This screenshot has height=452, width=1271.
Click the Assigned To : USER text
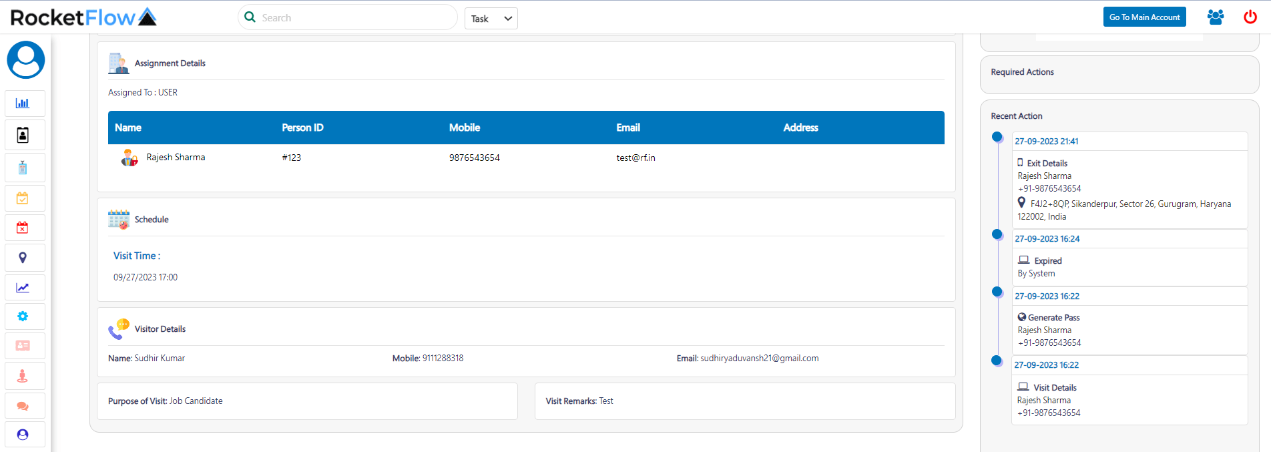(x=143, y=93)
